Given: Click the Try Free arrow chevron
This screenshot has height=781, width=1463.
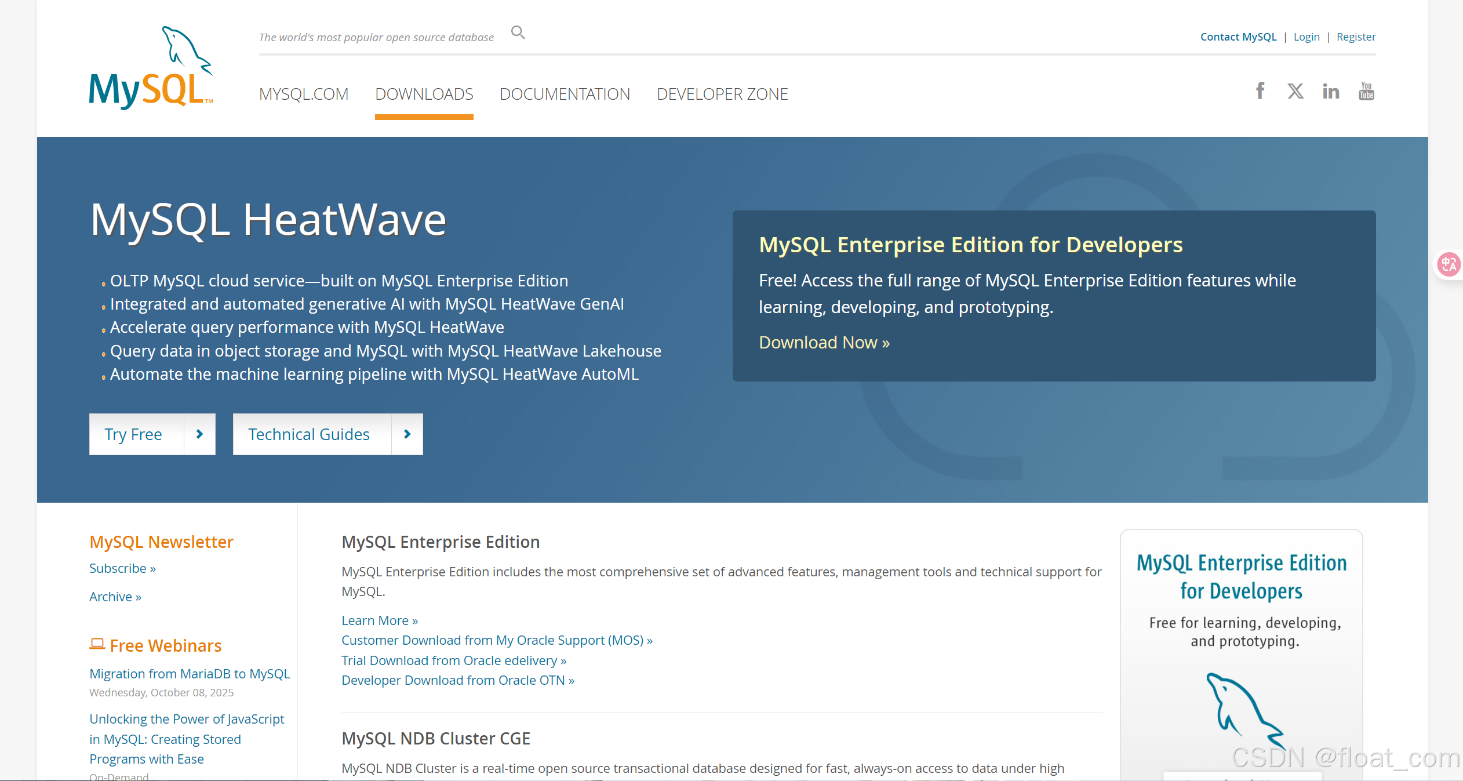Looking at the screenshot, I should [199, 434].
